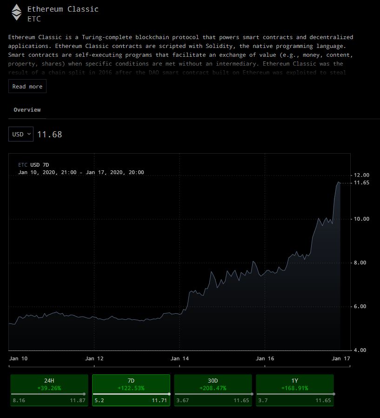Click the Jan 16 timeline axis label
380x418 pixels.
pos(265,358)
